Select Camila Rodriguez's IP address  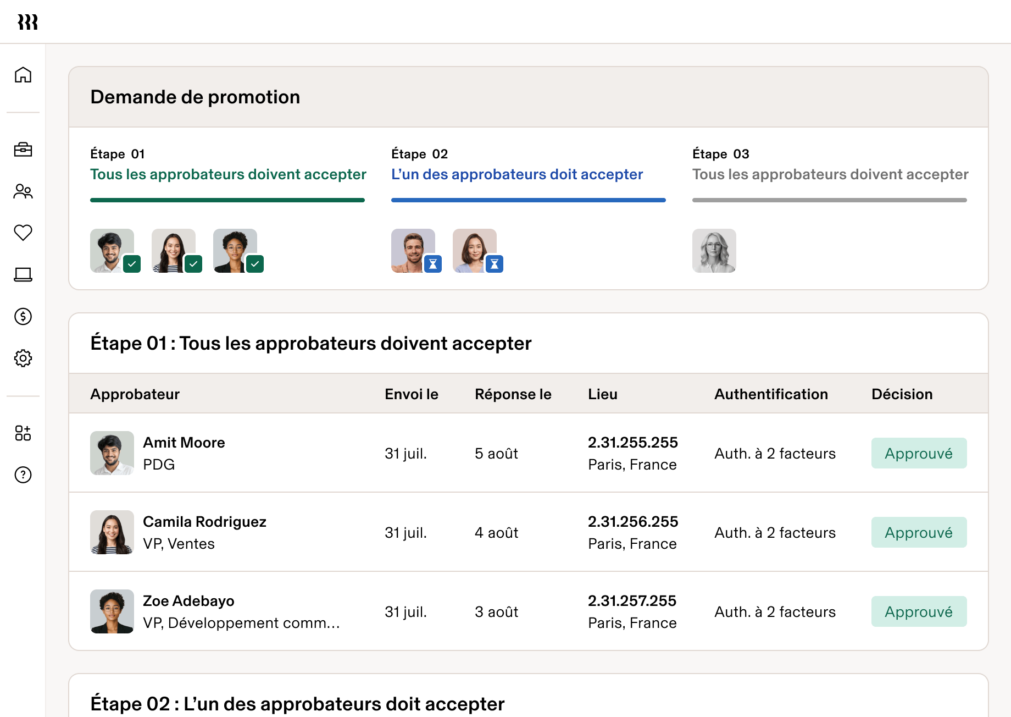632,521
